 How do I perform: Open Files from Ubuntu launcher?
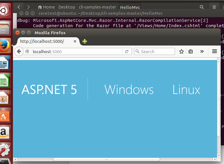4,28
